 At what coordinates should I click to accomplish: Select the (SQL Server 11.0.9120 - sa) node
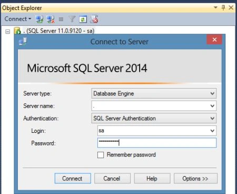(59, 31)
